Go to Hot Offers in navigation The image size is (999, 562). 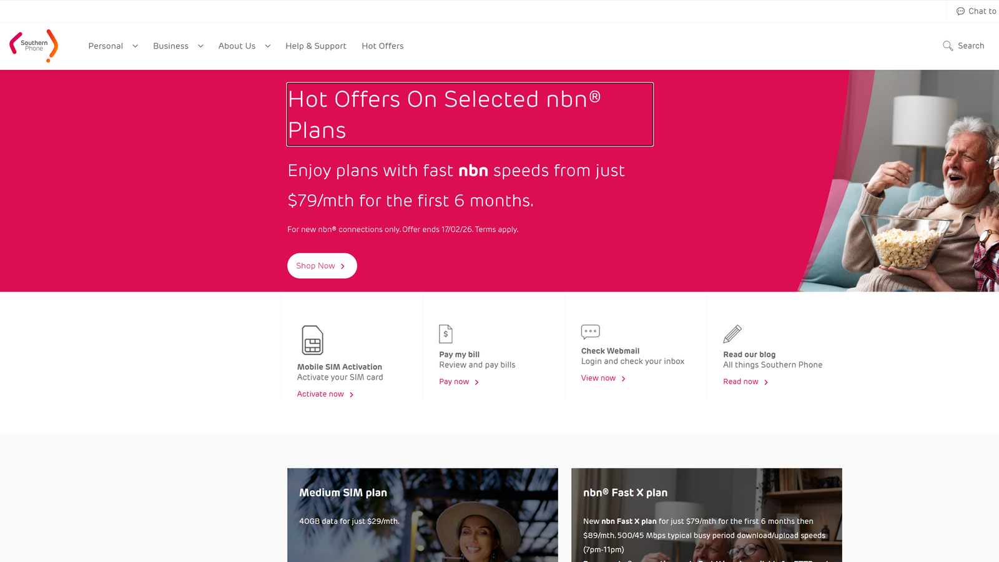(382, 46)
